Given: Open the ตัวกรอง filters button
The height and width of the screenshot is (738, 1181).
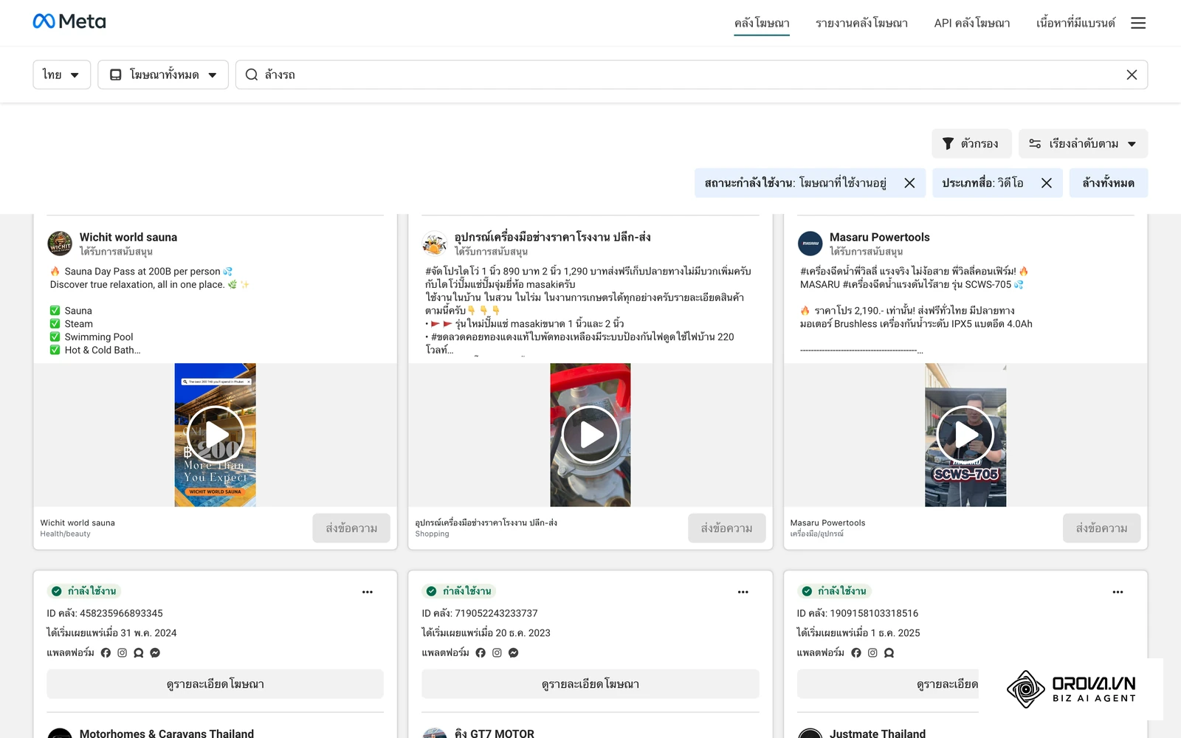Looking at the screenshot, I should pyautogui.click(x=971, y=144).
